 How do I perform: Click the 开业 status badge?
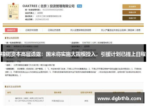[79, 6]
